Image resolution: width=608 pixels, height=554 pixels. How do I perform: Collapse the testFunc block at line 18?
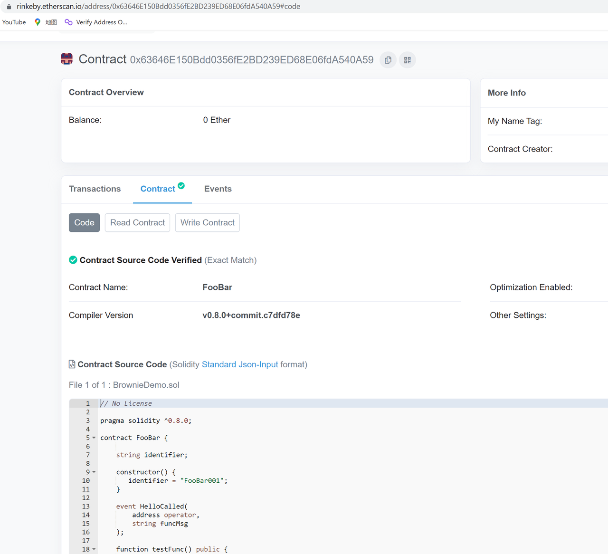coord(94,549)
